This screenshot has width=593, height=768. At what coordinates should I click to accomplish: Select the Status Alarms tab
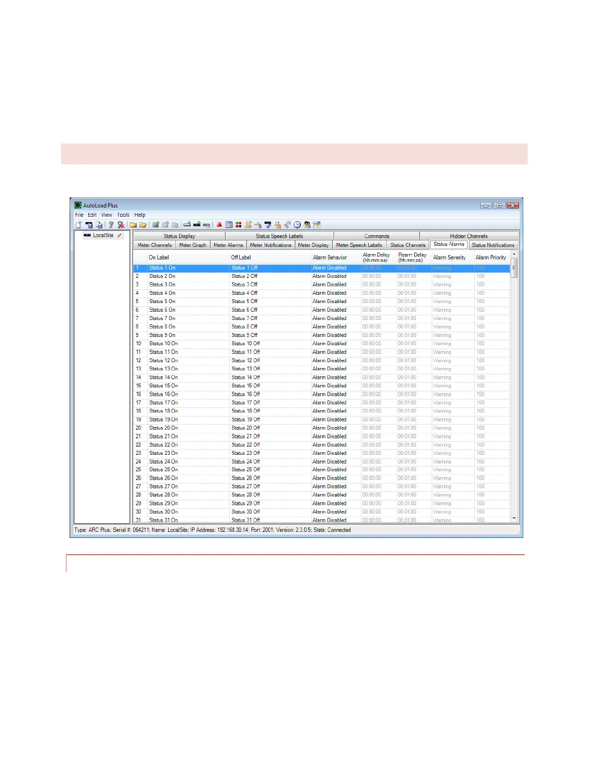(x=449, y=244)
